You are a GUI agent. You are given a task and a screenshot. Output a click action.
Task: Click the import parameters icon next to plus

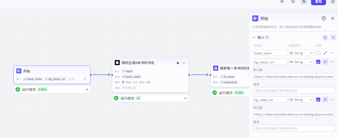point(325,37)
